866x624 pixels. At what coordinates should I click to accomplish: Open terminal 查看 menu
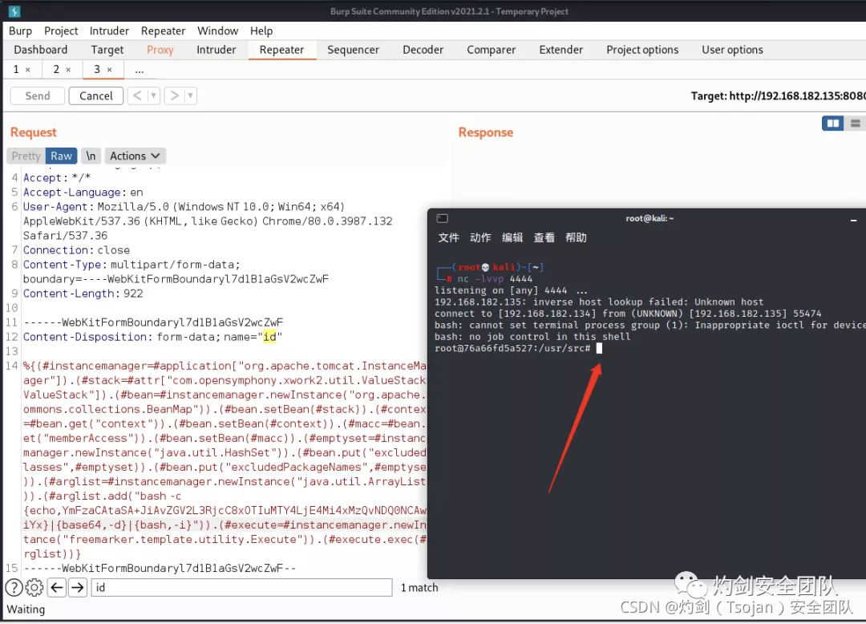coord(544,237)
